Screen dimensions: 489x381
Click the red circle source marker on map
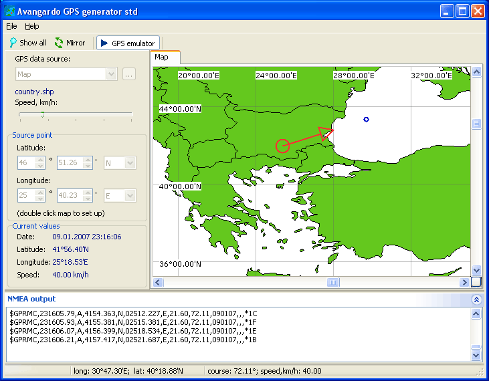coord(282,145)
